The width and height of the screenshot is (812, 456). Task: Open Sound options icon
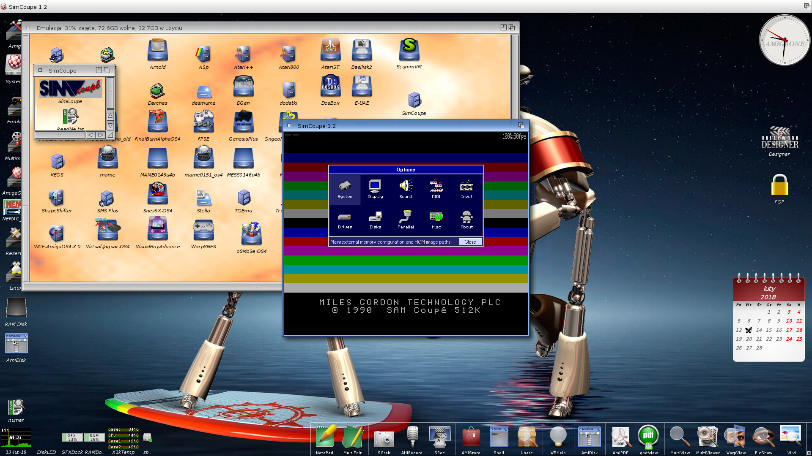tap(406, 190)
